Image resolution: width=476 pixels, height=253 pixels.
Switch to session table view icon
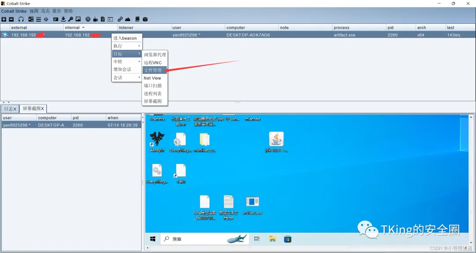pos(38,19)
